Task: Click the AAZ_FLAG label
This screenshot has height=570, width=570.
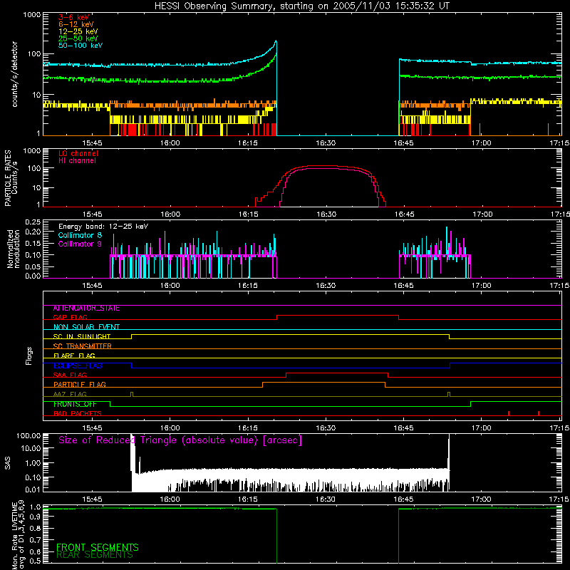Action: (x=70, y=394)
